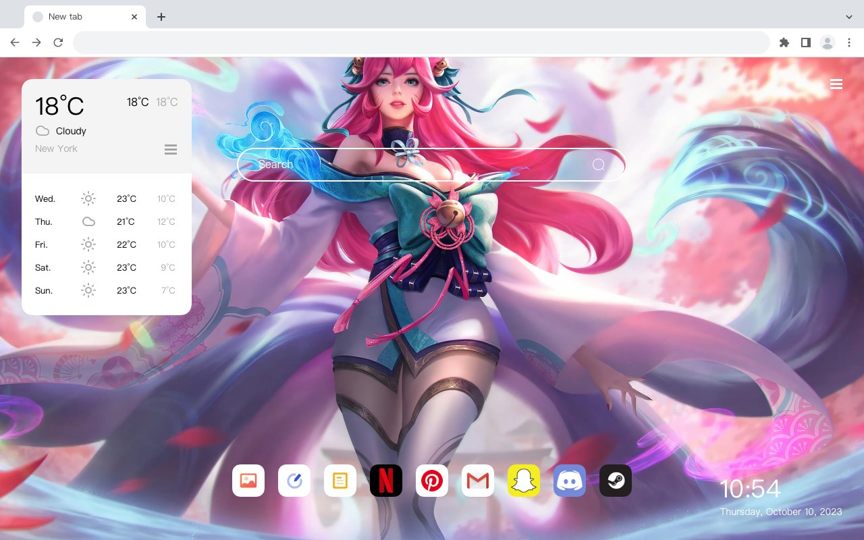Open the Gmail shortcut
Image resolution: width=864 pixels, height=540 pixels.
click(478, 481)
